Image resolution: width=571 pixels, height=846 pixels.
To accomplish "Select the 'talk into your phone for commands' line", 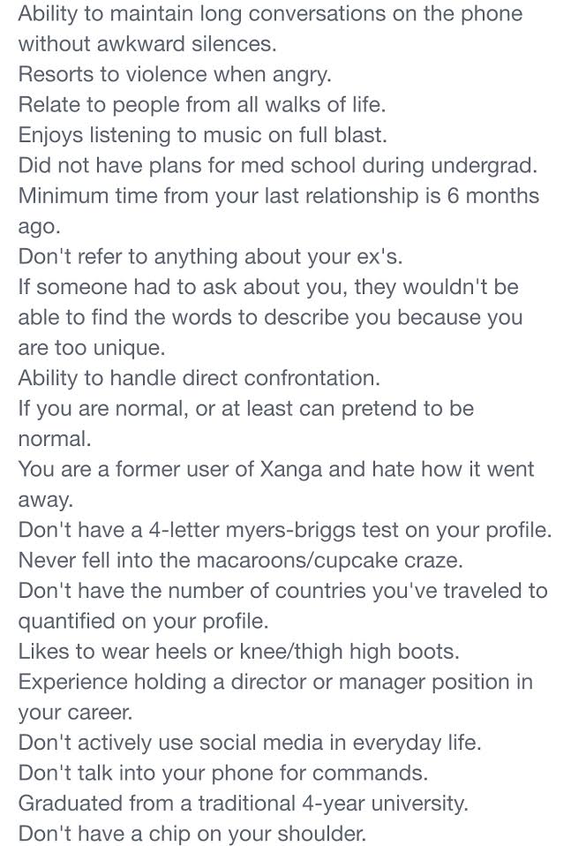I will (222, 773).
